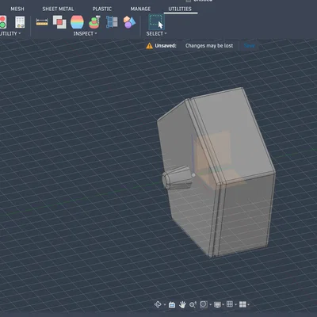Open the Accessibility Analysis icon with drill
Screen dimensions: 317x317
point(94,22)
